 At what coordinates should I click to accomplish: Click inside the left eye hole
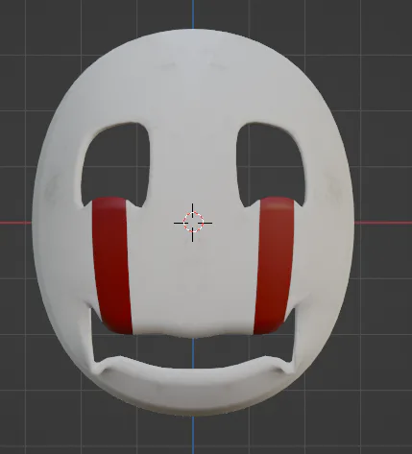click(116, 163)
